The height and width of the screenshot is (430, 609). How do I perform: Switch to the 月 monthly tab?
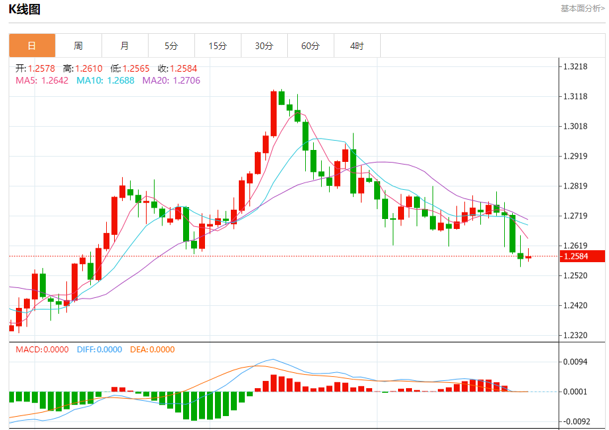point(125,46)
